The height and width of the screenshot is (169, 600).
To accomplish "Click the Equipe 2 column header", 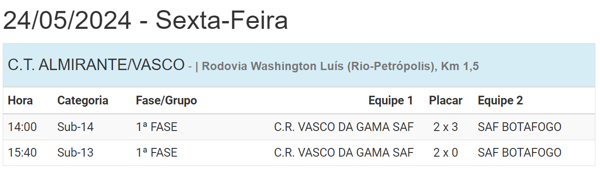I will pos(500,100).
